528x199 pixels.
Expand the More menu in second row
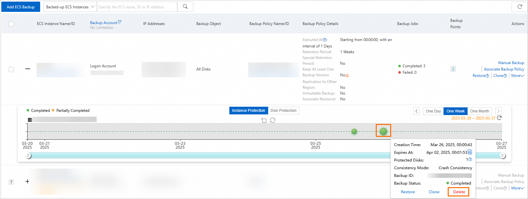click(x=518, y=188)
